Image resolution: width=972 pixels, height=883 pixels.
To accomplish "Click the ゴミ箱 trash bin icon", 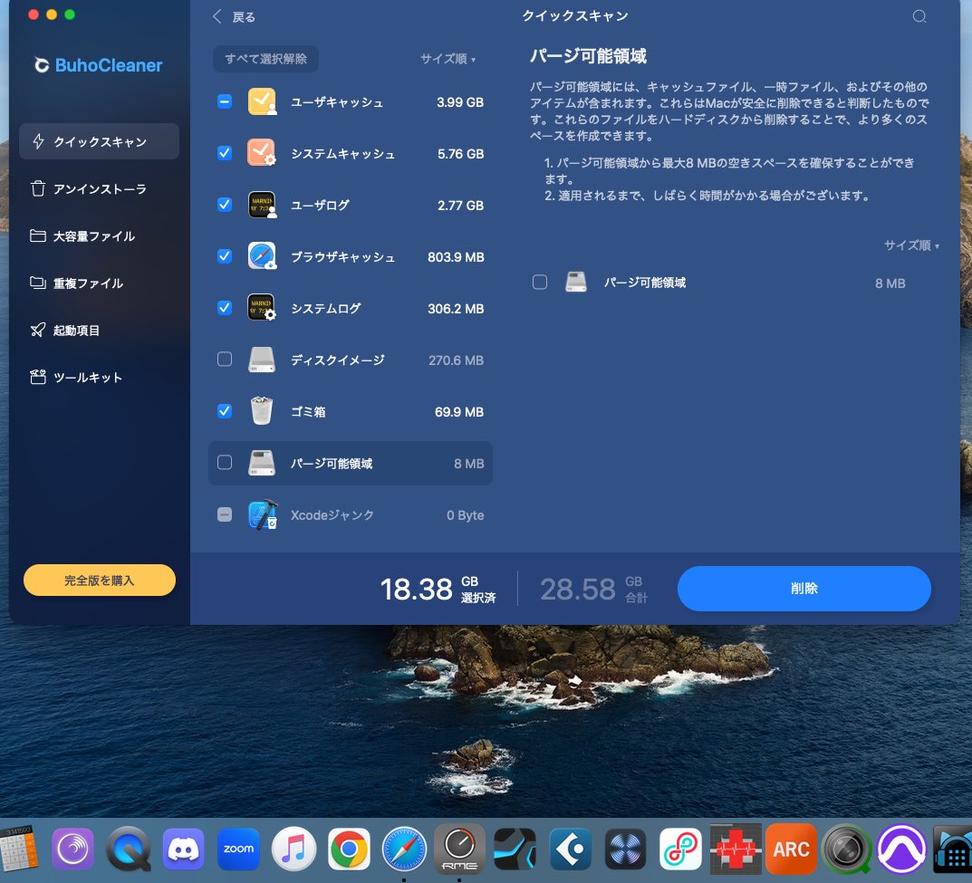I will click(262, 411).
